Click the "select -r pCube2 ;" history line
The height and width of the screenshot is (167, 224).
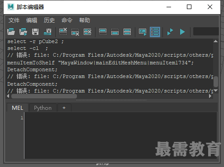tap(36, 41)
